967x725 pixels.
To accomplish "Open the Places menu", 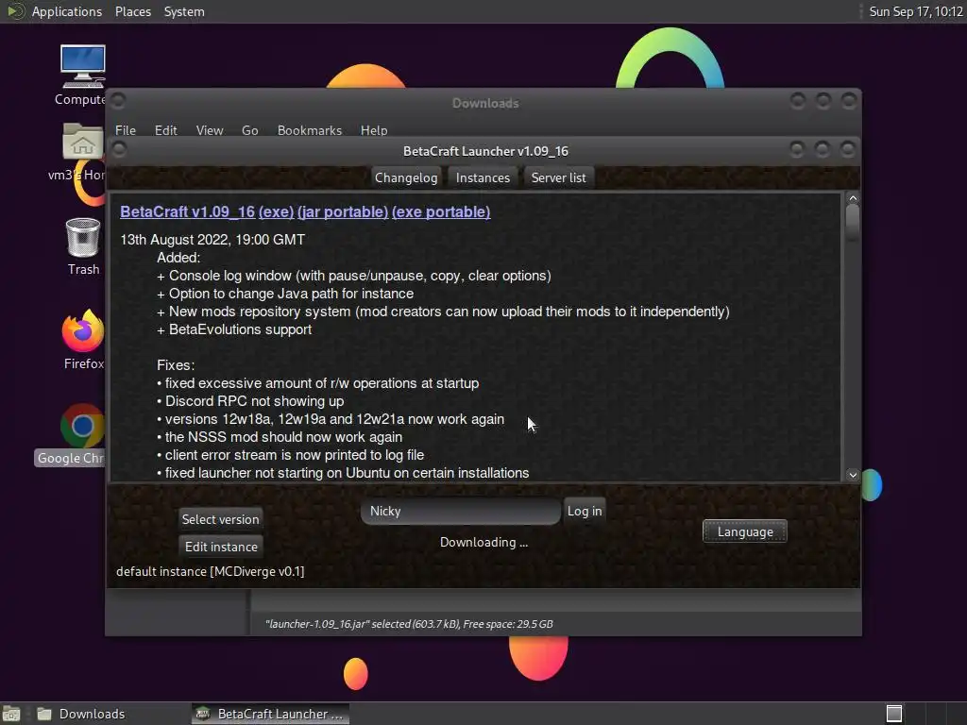I will [132, 11].
